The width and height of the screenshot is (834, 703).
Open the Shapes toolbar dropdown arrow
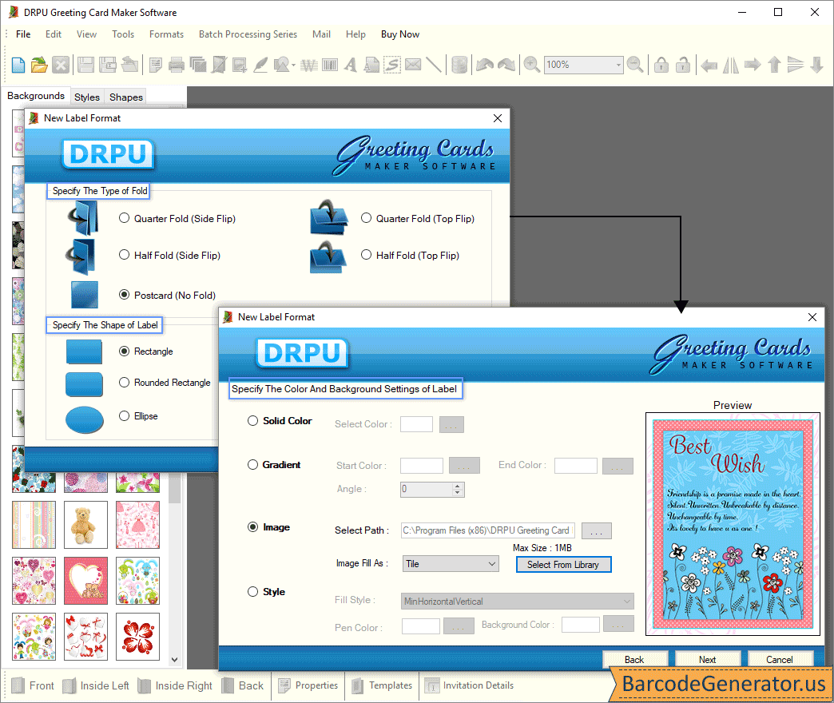(x=294, y=66)
